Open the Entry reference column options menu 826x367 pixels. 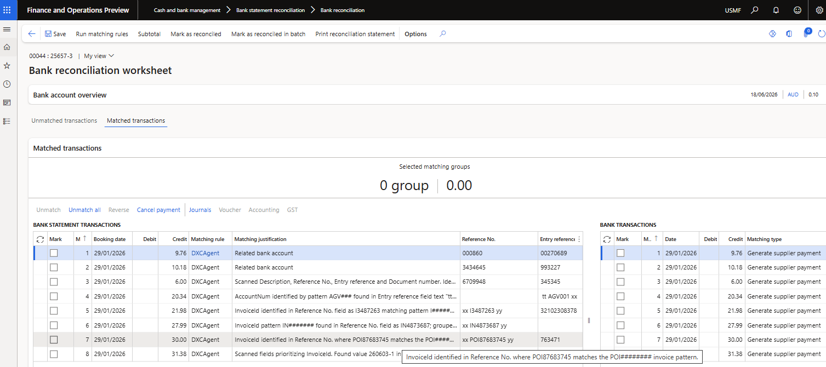click(579, 239)
